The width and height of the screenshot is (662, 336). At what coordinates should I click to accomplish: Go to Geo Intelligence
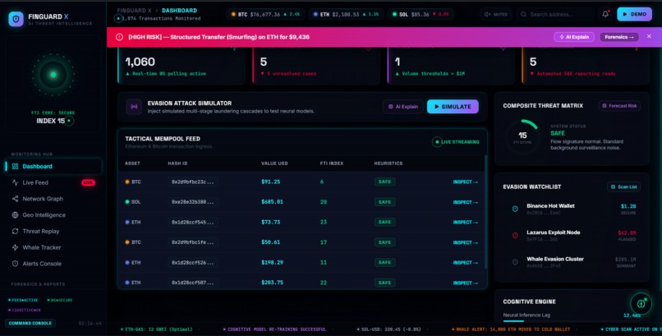53,215
